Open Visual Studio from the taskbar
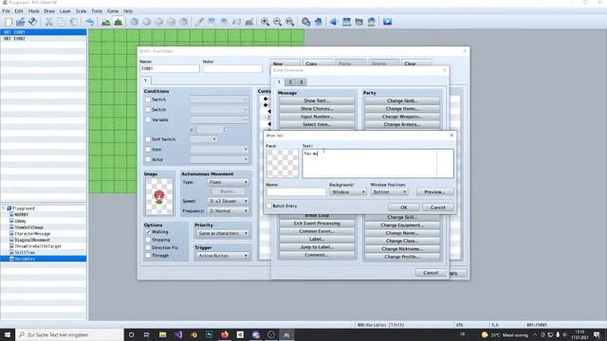The height and width of the screenshot is (341, 607). [178, 334]
